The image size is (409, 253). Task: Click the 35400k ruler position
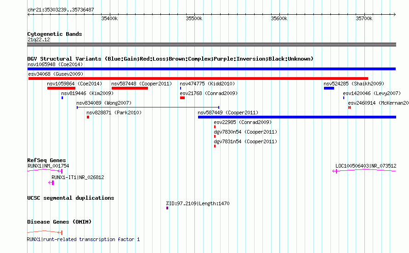pyautogui.click(x=109, y=18)
